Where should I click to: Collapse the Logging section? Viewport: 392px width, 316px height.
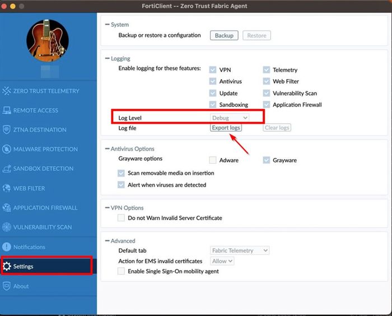(x=108, y=58)
